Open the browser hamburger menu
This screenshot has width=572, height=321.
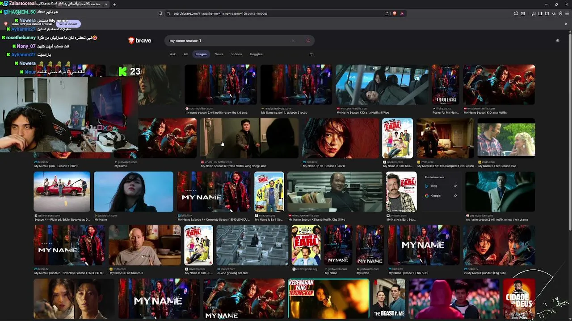click(567, 13)
